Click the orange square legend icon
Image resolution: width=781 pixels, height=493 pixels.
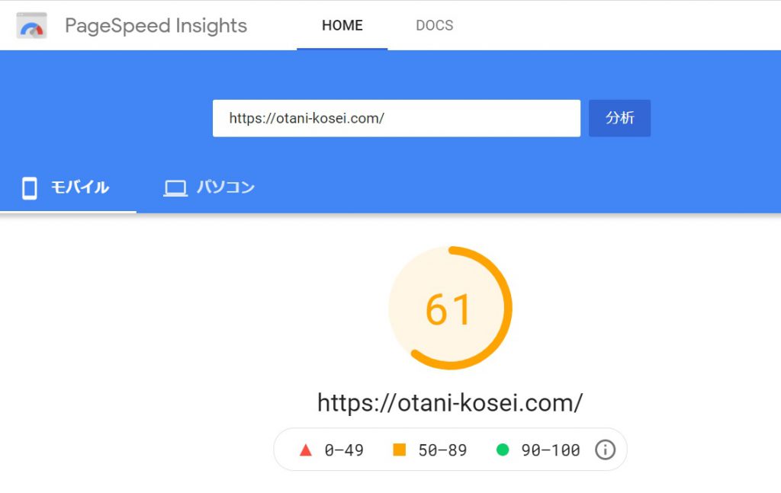tap(400, 450)
